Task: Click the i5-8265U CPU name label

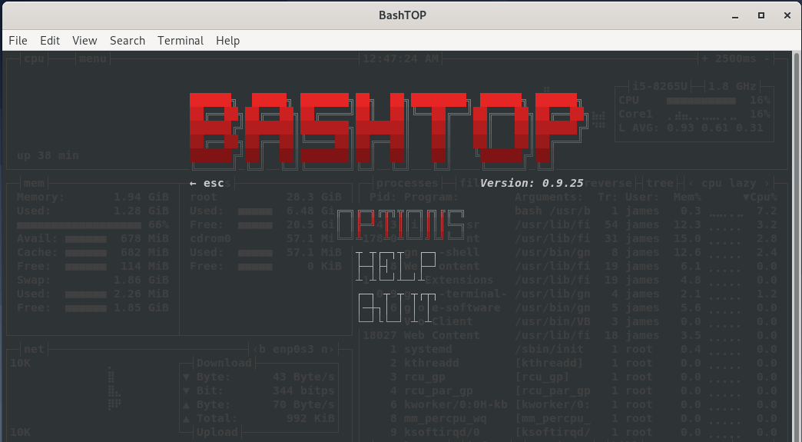Action: [x=660, y=86]
